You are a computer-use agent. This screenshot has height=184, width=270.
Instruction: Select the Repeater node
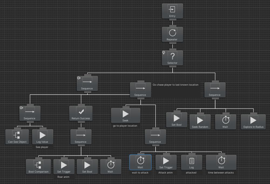[x=172, y=35]
